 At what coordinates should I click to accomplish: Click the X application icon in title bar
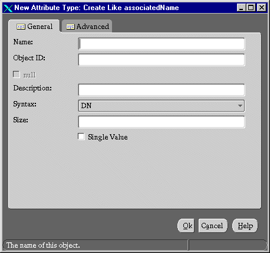click(8, 8)
